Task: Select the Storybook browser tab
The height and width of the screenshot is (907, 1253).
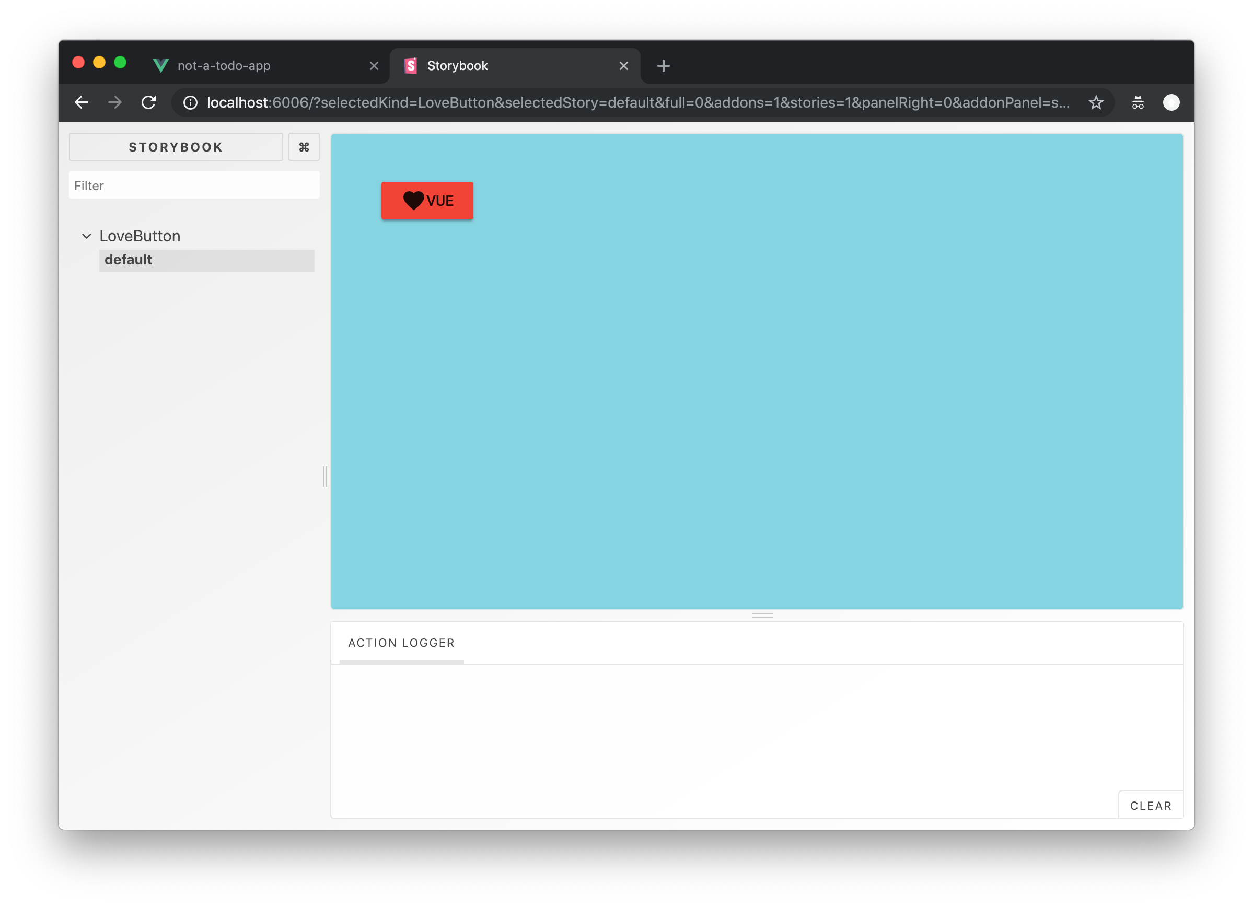Action: tap(515, 66)
